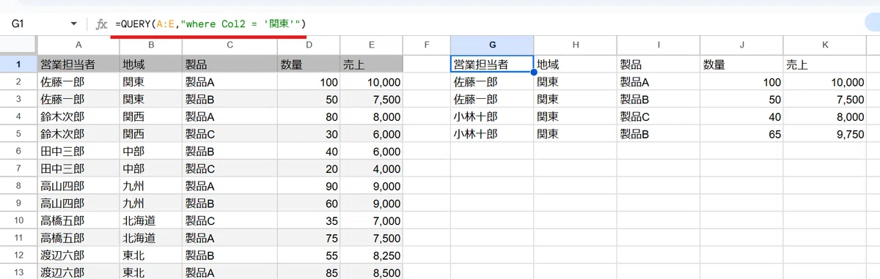
Task: Click cell C1 '製品' header in column C
Action: [229, 64]
